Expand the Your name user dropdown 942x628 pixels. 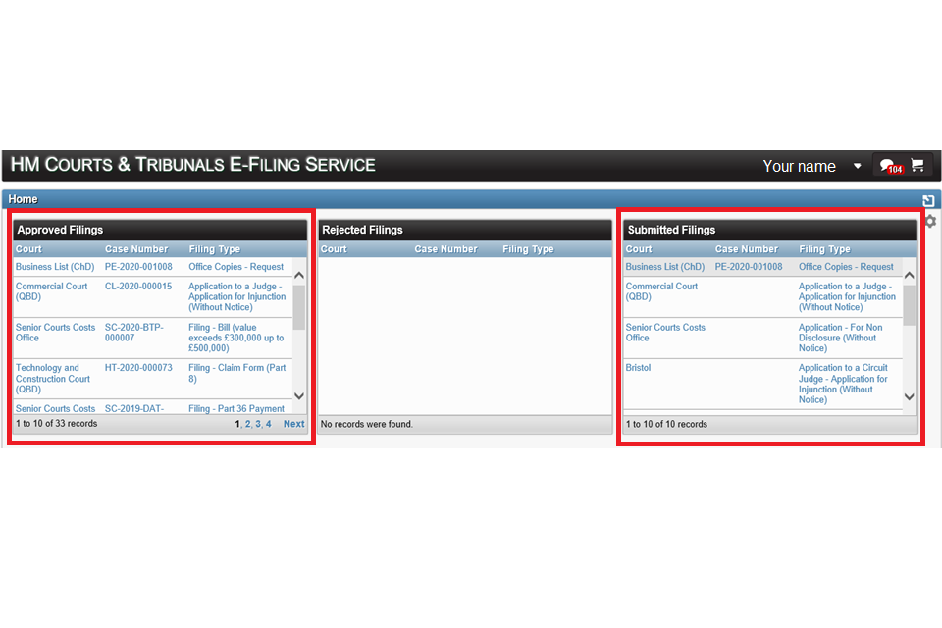point(857,166)
